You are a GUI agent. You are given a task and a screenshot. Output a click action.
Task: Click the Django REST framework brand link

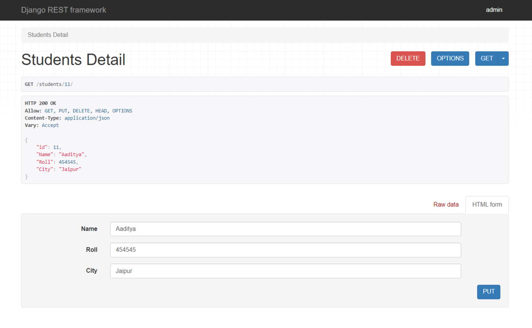64,10
